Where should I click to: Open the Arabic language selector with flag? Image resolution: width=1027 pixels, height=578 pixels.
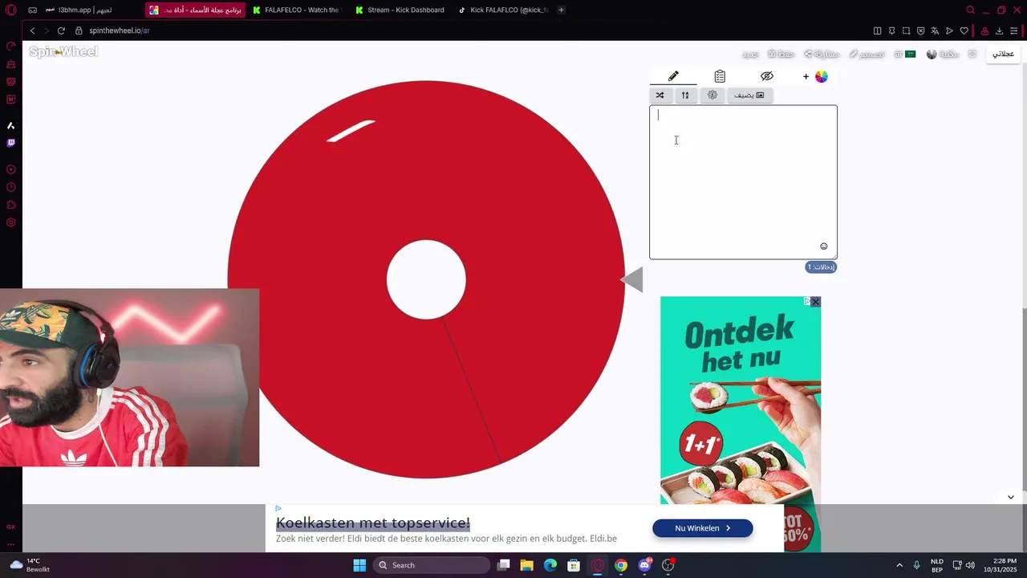tap(905, 54)
